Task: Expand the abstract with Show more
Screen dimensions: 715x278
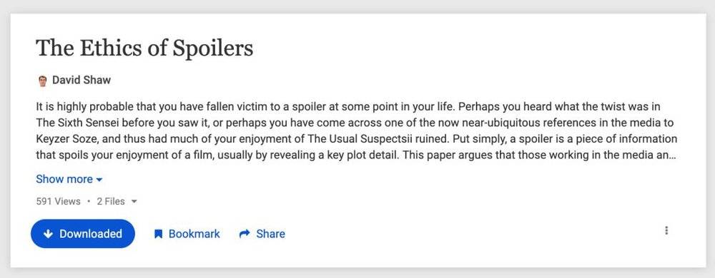Action: tap(64, 180)
